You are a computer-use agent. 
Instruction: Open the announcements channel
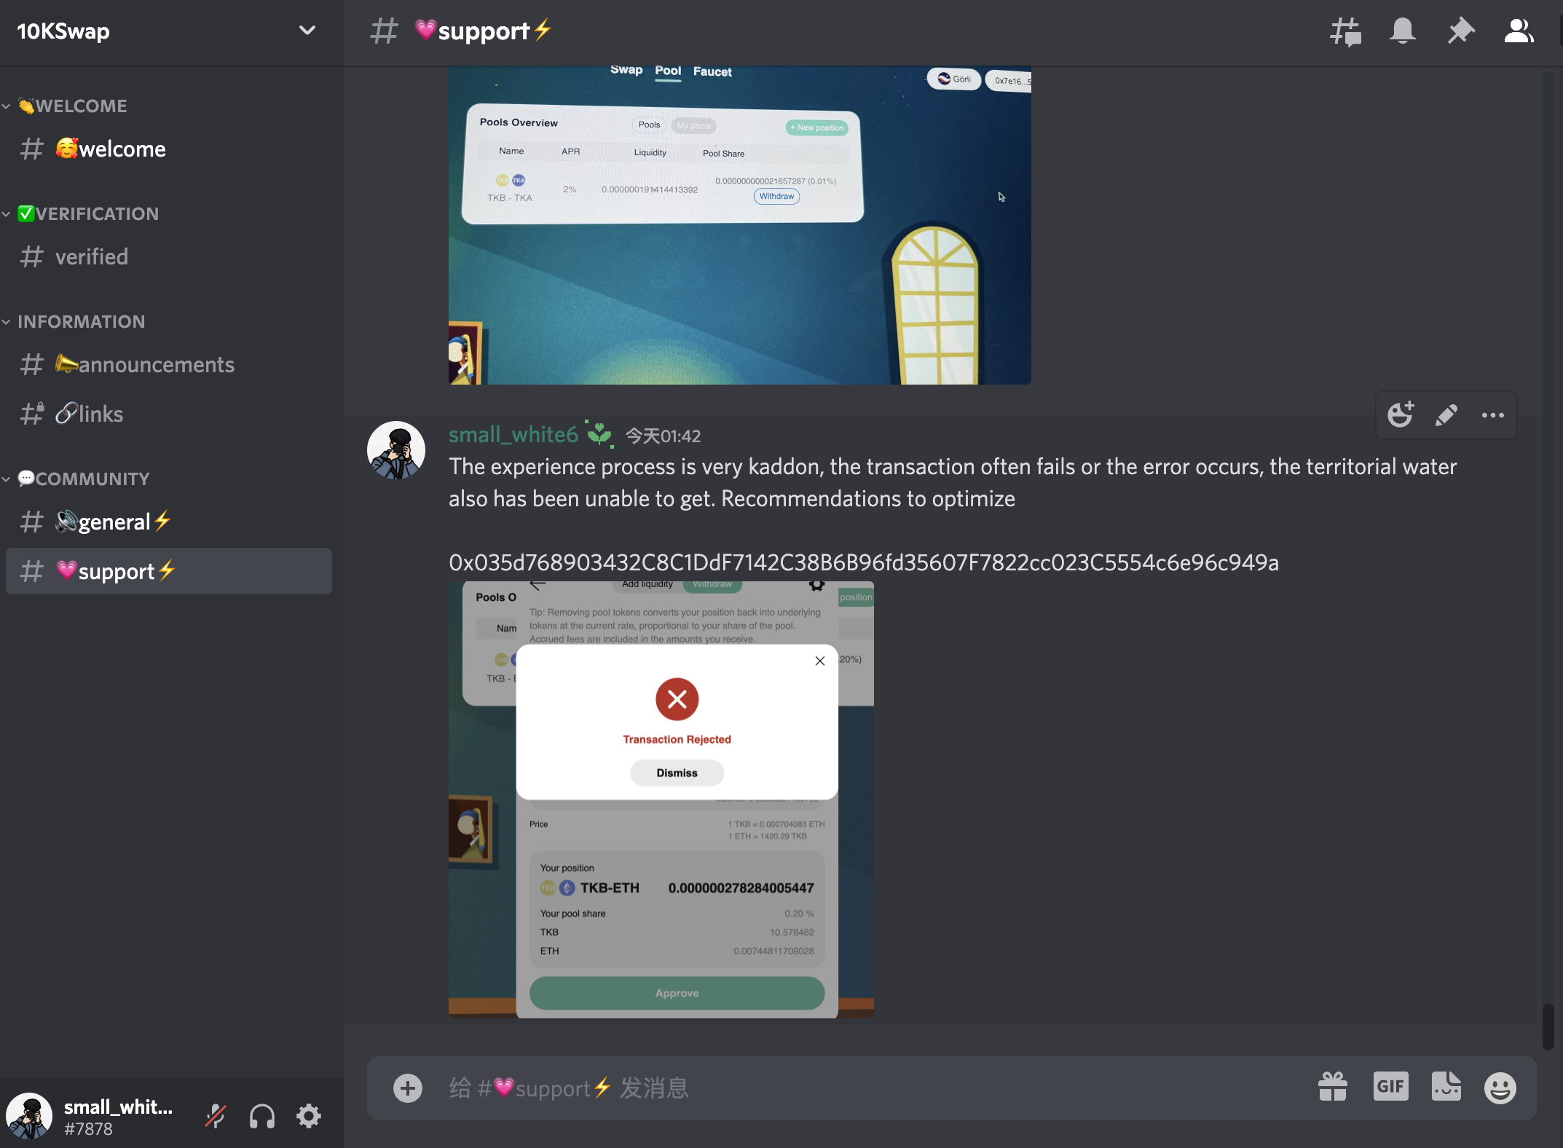168,364
